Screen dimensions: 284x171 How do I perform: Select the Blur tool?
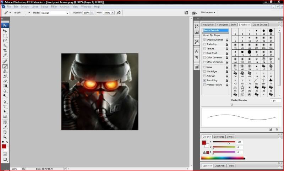coord(5,91)
